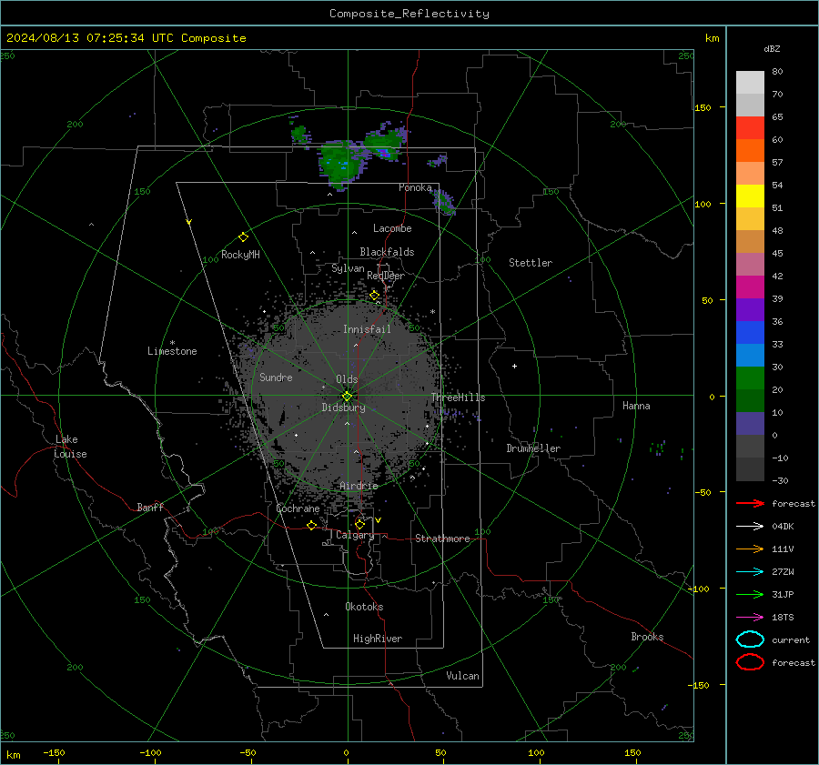Click the orange 111V arrow icon
The height and width of the screenshot is (765, 819).
click(x=750, y=549)
